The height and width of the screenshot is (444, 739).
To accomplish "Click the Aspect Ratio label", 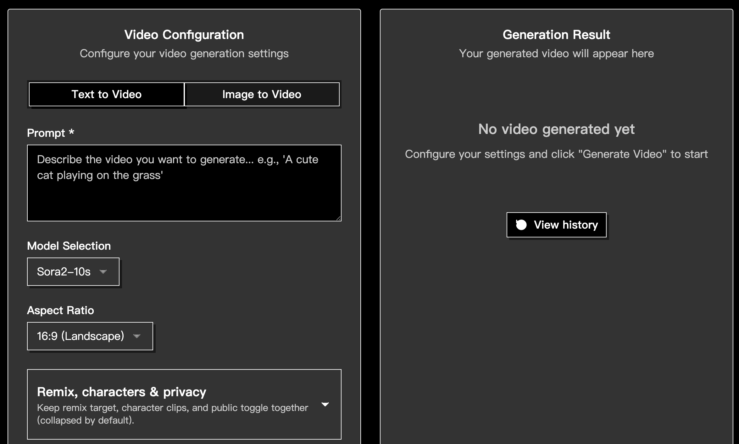I will tap(60, 310).
